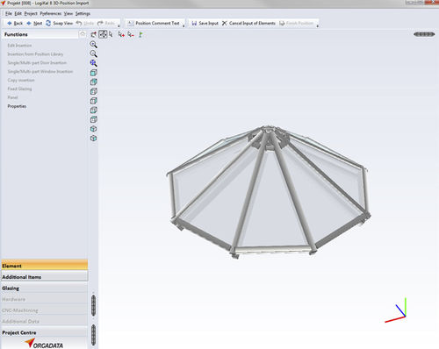Open Position Comment Text

(154, 23)
